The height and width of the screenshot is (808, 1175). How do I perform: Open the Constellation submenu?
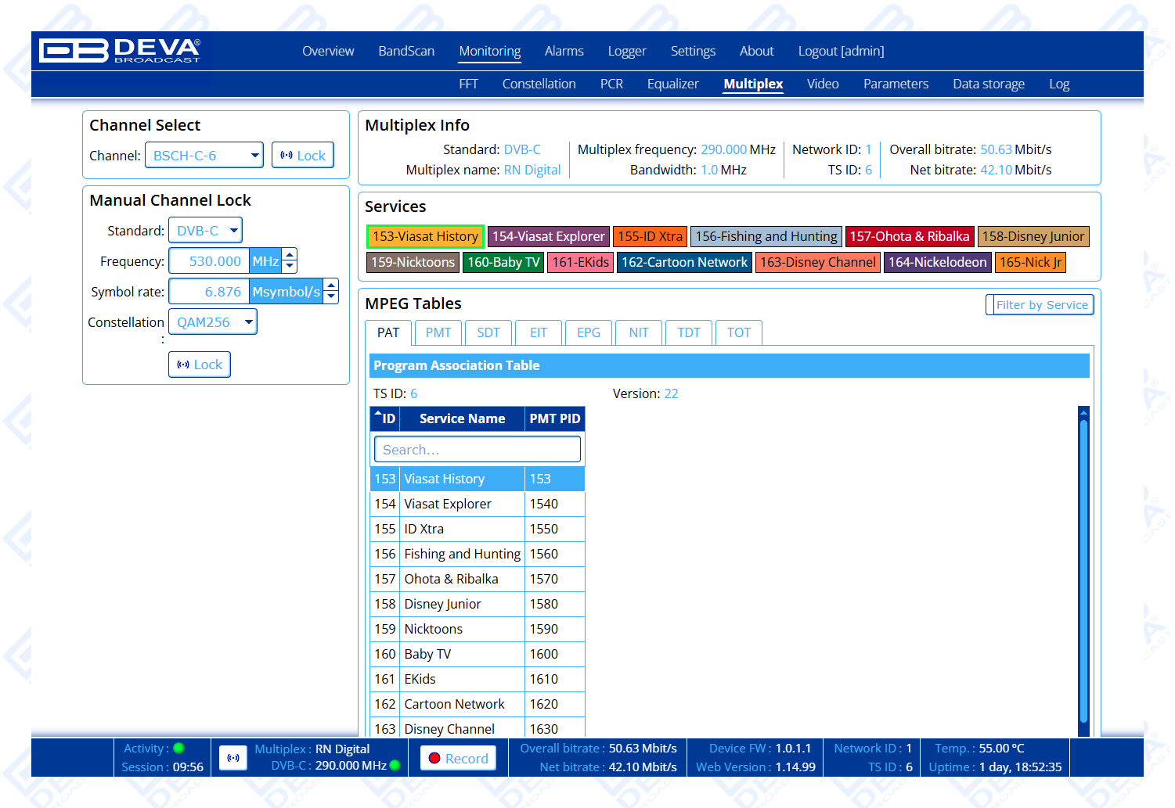pyautogui.click(x=539, y=84)
